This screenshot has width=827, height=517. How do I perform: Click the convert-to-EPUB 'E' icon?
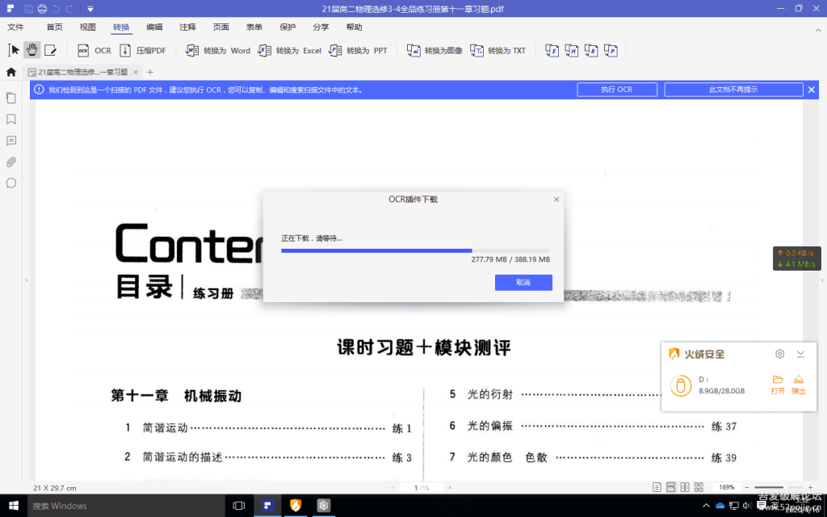coord(552,51)
